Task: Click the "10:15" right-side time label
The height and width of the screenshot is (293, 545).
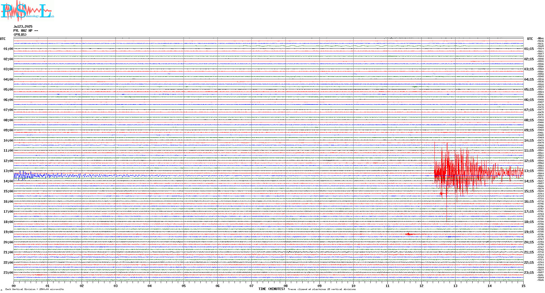Action: (x=529, y=141)
